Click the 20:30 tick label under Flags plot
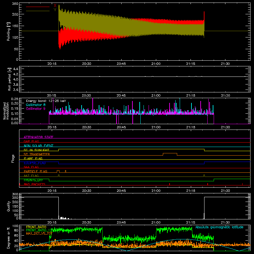The height and width of the screenshot is (254, 254). 86,191
